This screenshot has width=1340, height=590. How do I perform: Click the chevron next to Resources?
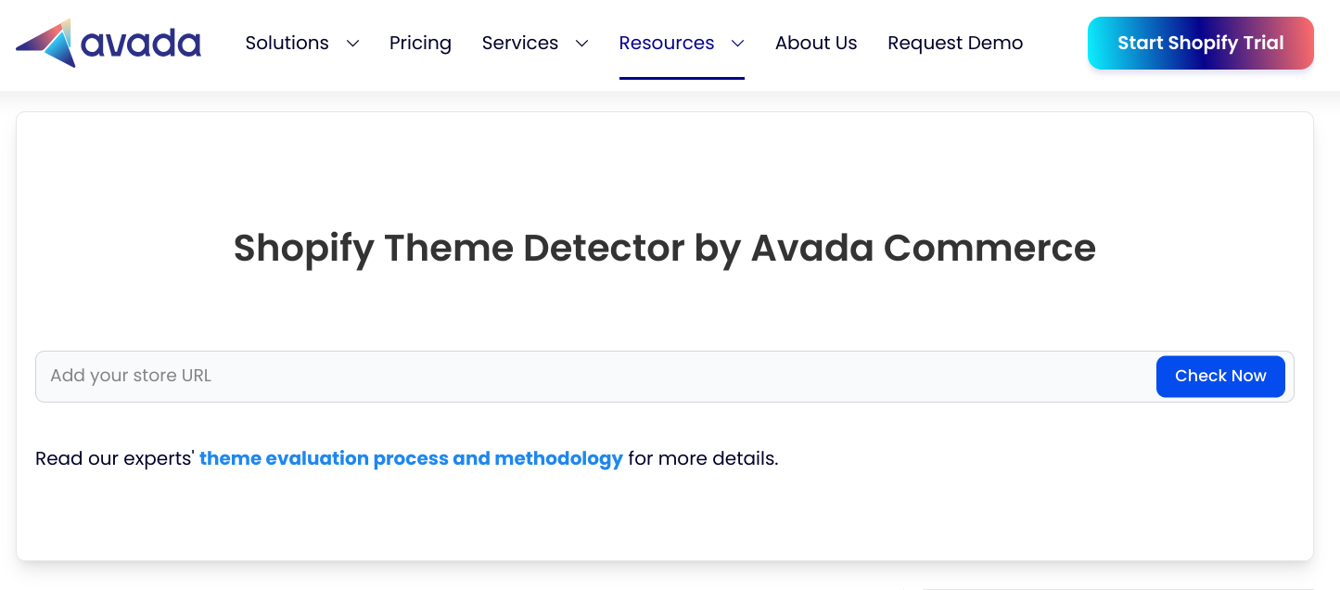click(x=737, y=44)
